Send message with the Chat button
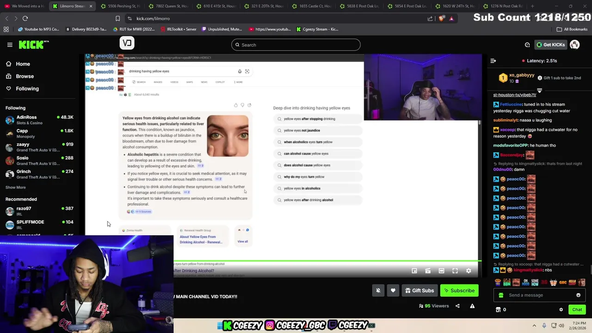Viewport: 592px width, 333px height. pyautogui.click(x=577, y=310)
